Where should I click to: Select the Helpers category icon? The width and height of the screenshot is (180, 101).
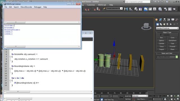(x=171, y=24)
